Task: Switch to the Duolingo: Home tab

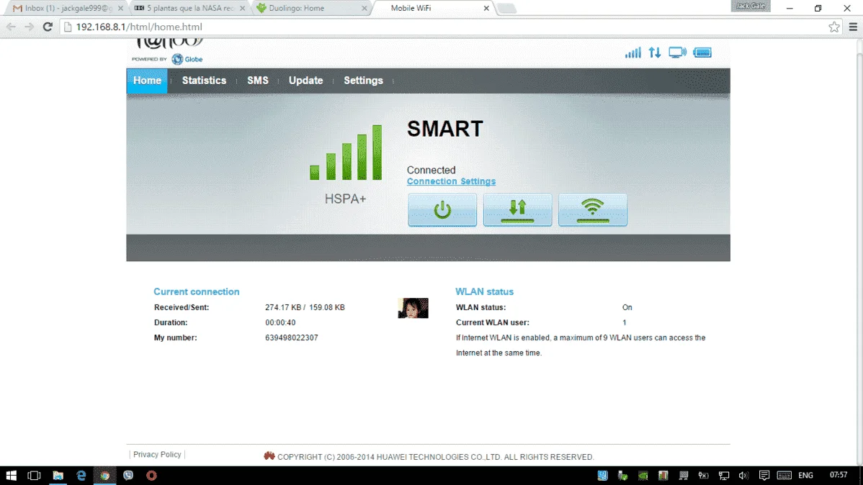Action: [310, 8]
